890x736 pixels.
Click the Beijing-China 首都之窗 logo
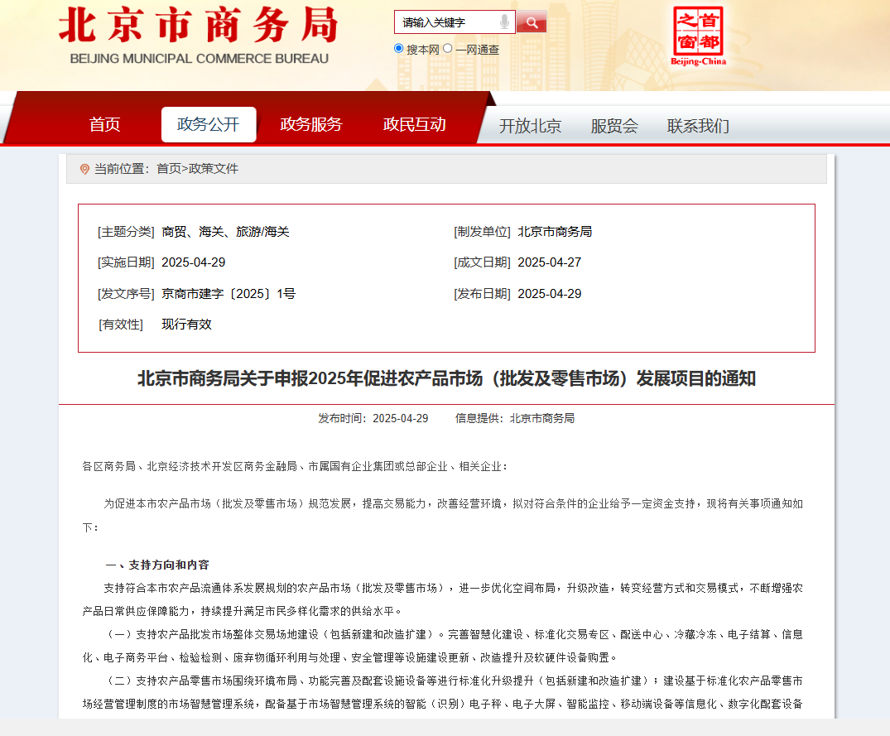(x=698, y=36)
